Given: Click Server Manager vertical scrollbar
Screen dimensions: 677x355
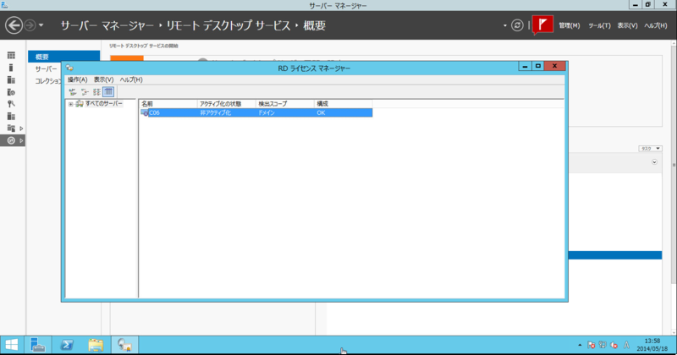Looking at the screenshot, I should point(674,164).
